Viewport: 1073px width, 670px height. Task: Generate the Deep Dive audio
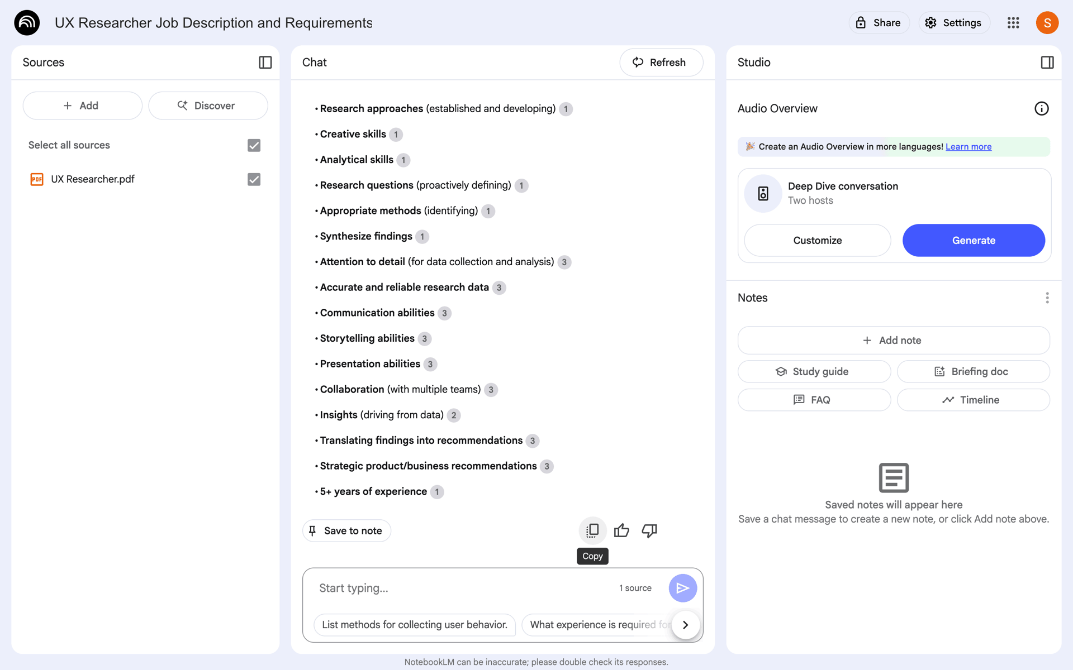(x=974, y=241)
